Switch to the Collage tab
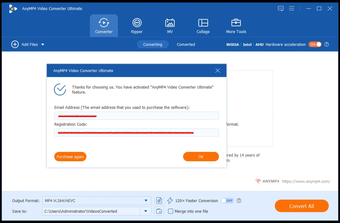340x223 pixels. click(203, 26)
